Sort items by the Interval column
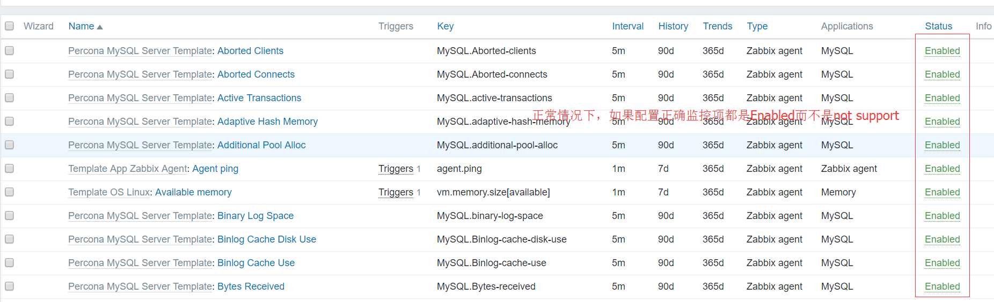The image size is (994, 302). pyautogui.click(x=628, y=26)
